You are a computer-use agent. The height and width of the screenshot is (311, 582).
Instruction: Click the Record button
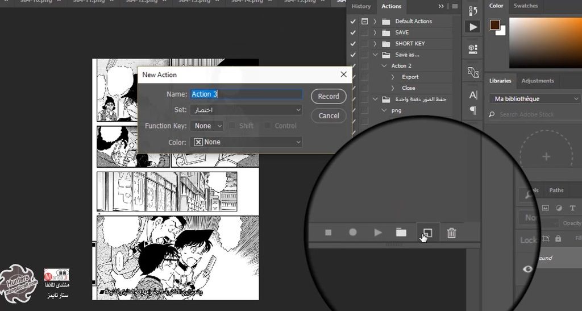(329, 96)
